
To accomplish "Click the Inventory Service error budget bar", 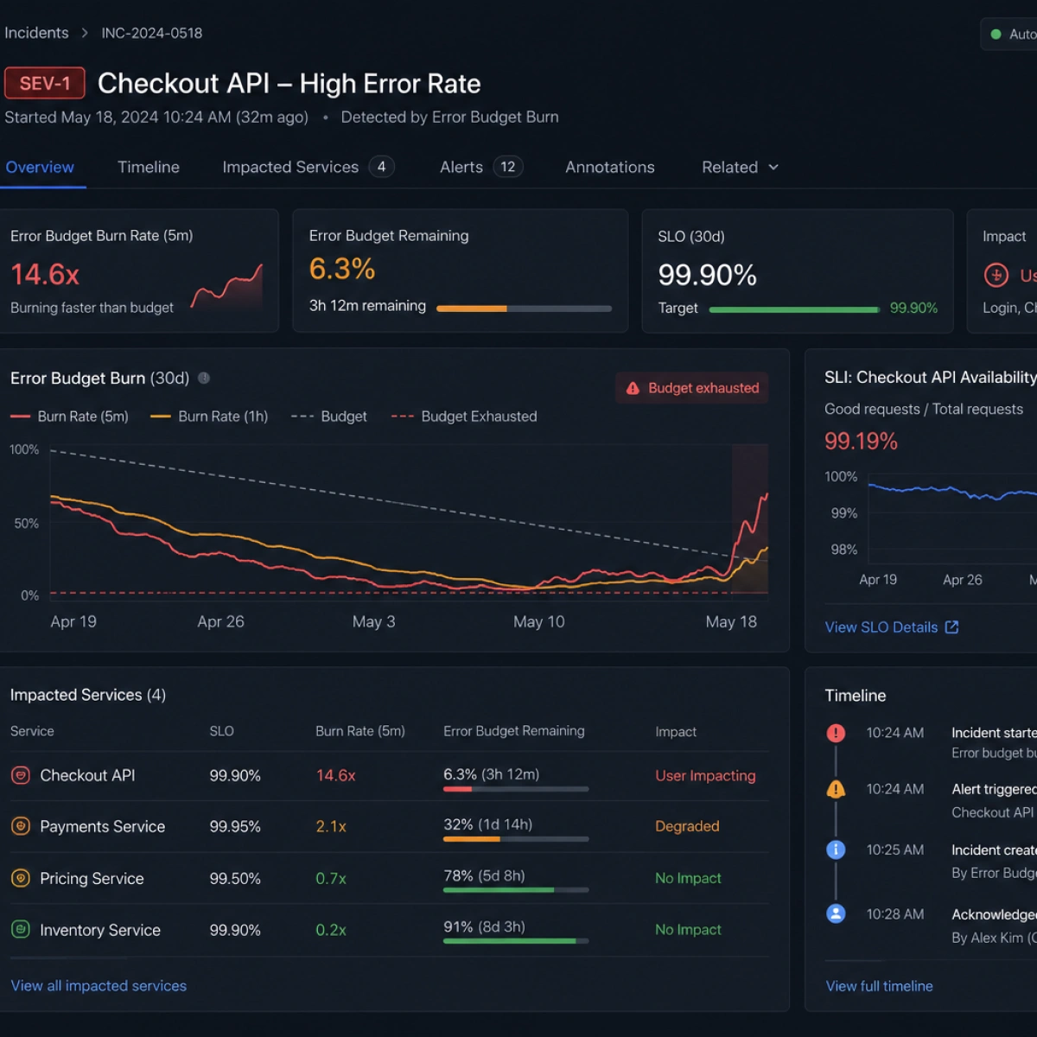I will pos(516,941).
